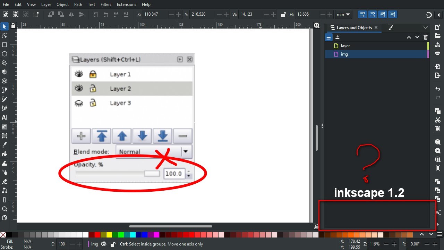Screen dimensions: 444x250
Task: Switch to Fill and Stroke tab icon
Action: point(390,27)
